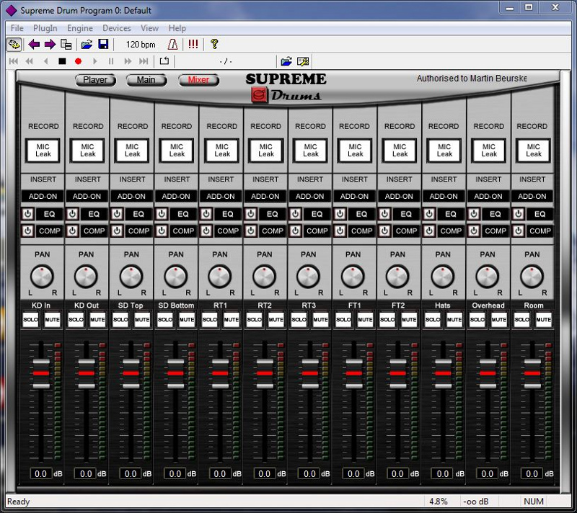Open the Help menu
The width and height of the screenshot is (577, 513).
point(177,28)
